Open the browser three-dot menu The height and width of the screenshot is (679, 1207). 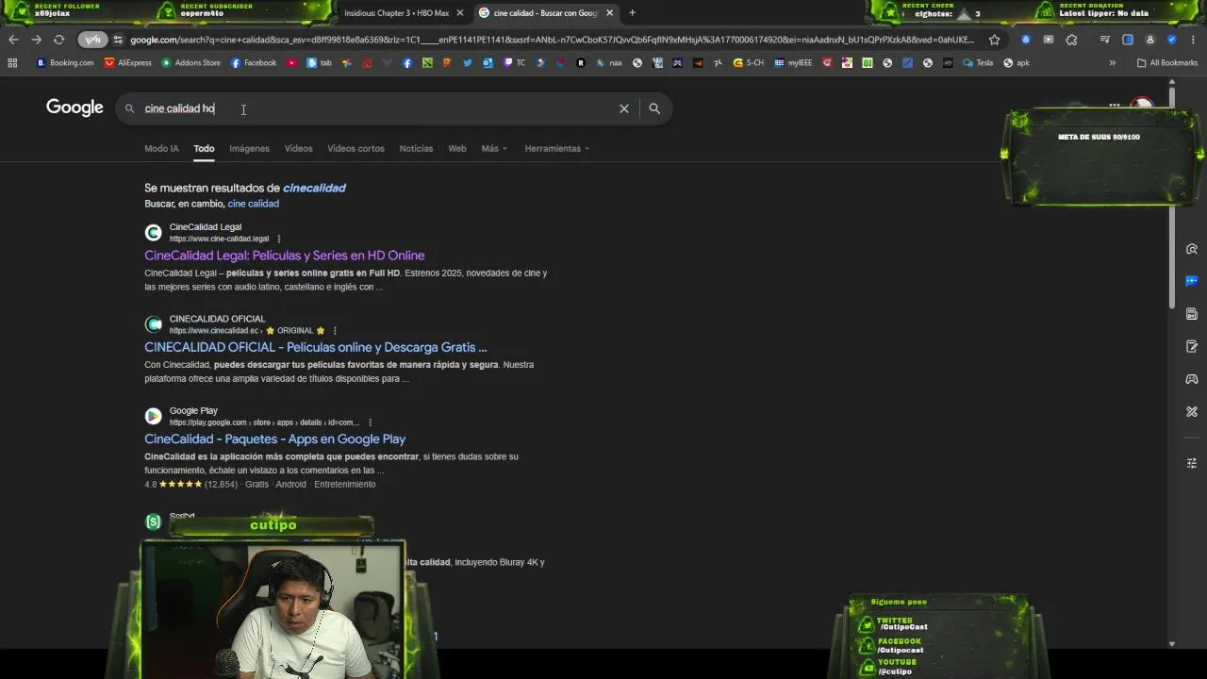(1194, 40)
